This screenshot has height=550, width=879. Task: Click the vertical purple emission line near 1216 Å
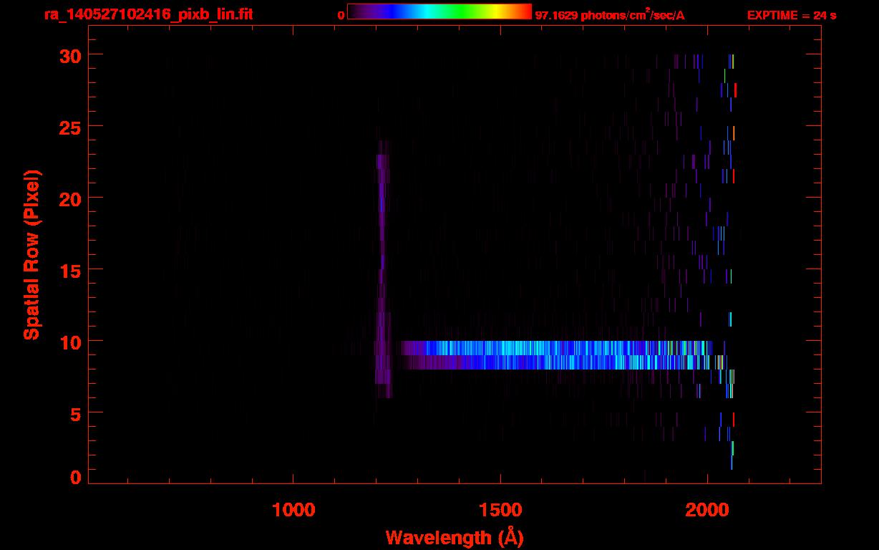382,269
